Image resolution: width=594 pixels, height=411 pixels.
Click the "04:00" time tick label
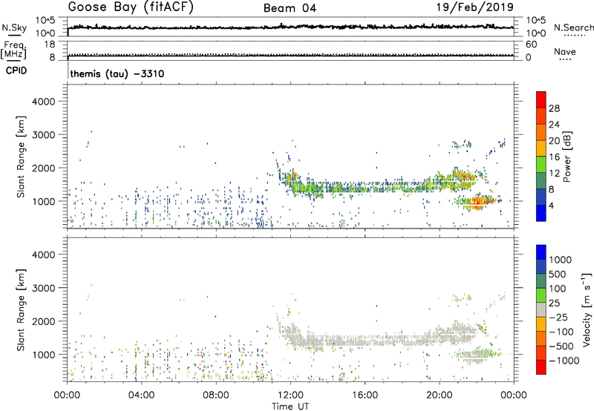point(141,395)
